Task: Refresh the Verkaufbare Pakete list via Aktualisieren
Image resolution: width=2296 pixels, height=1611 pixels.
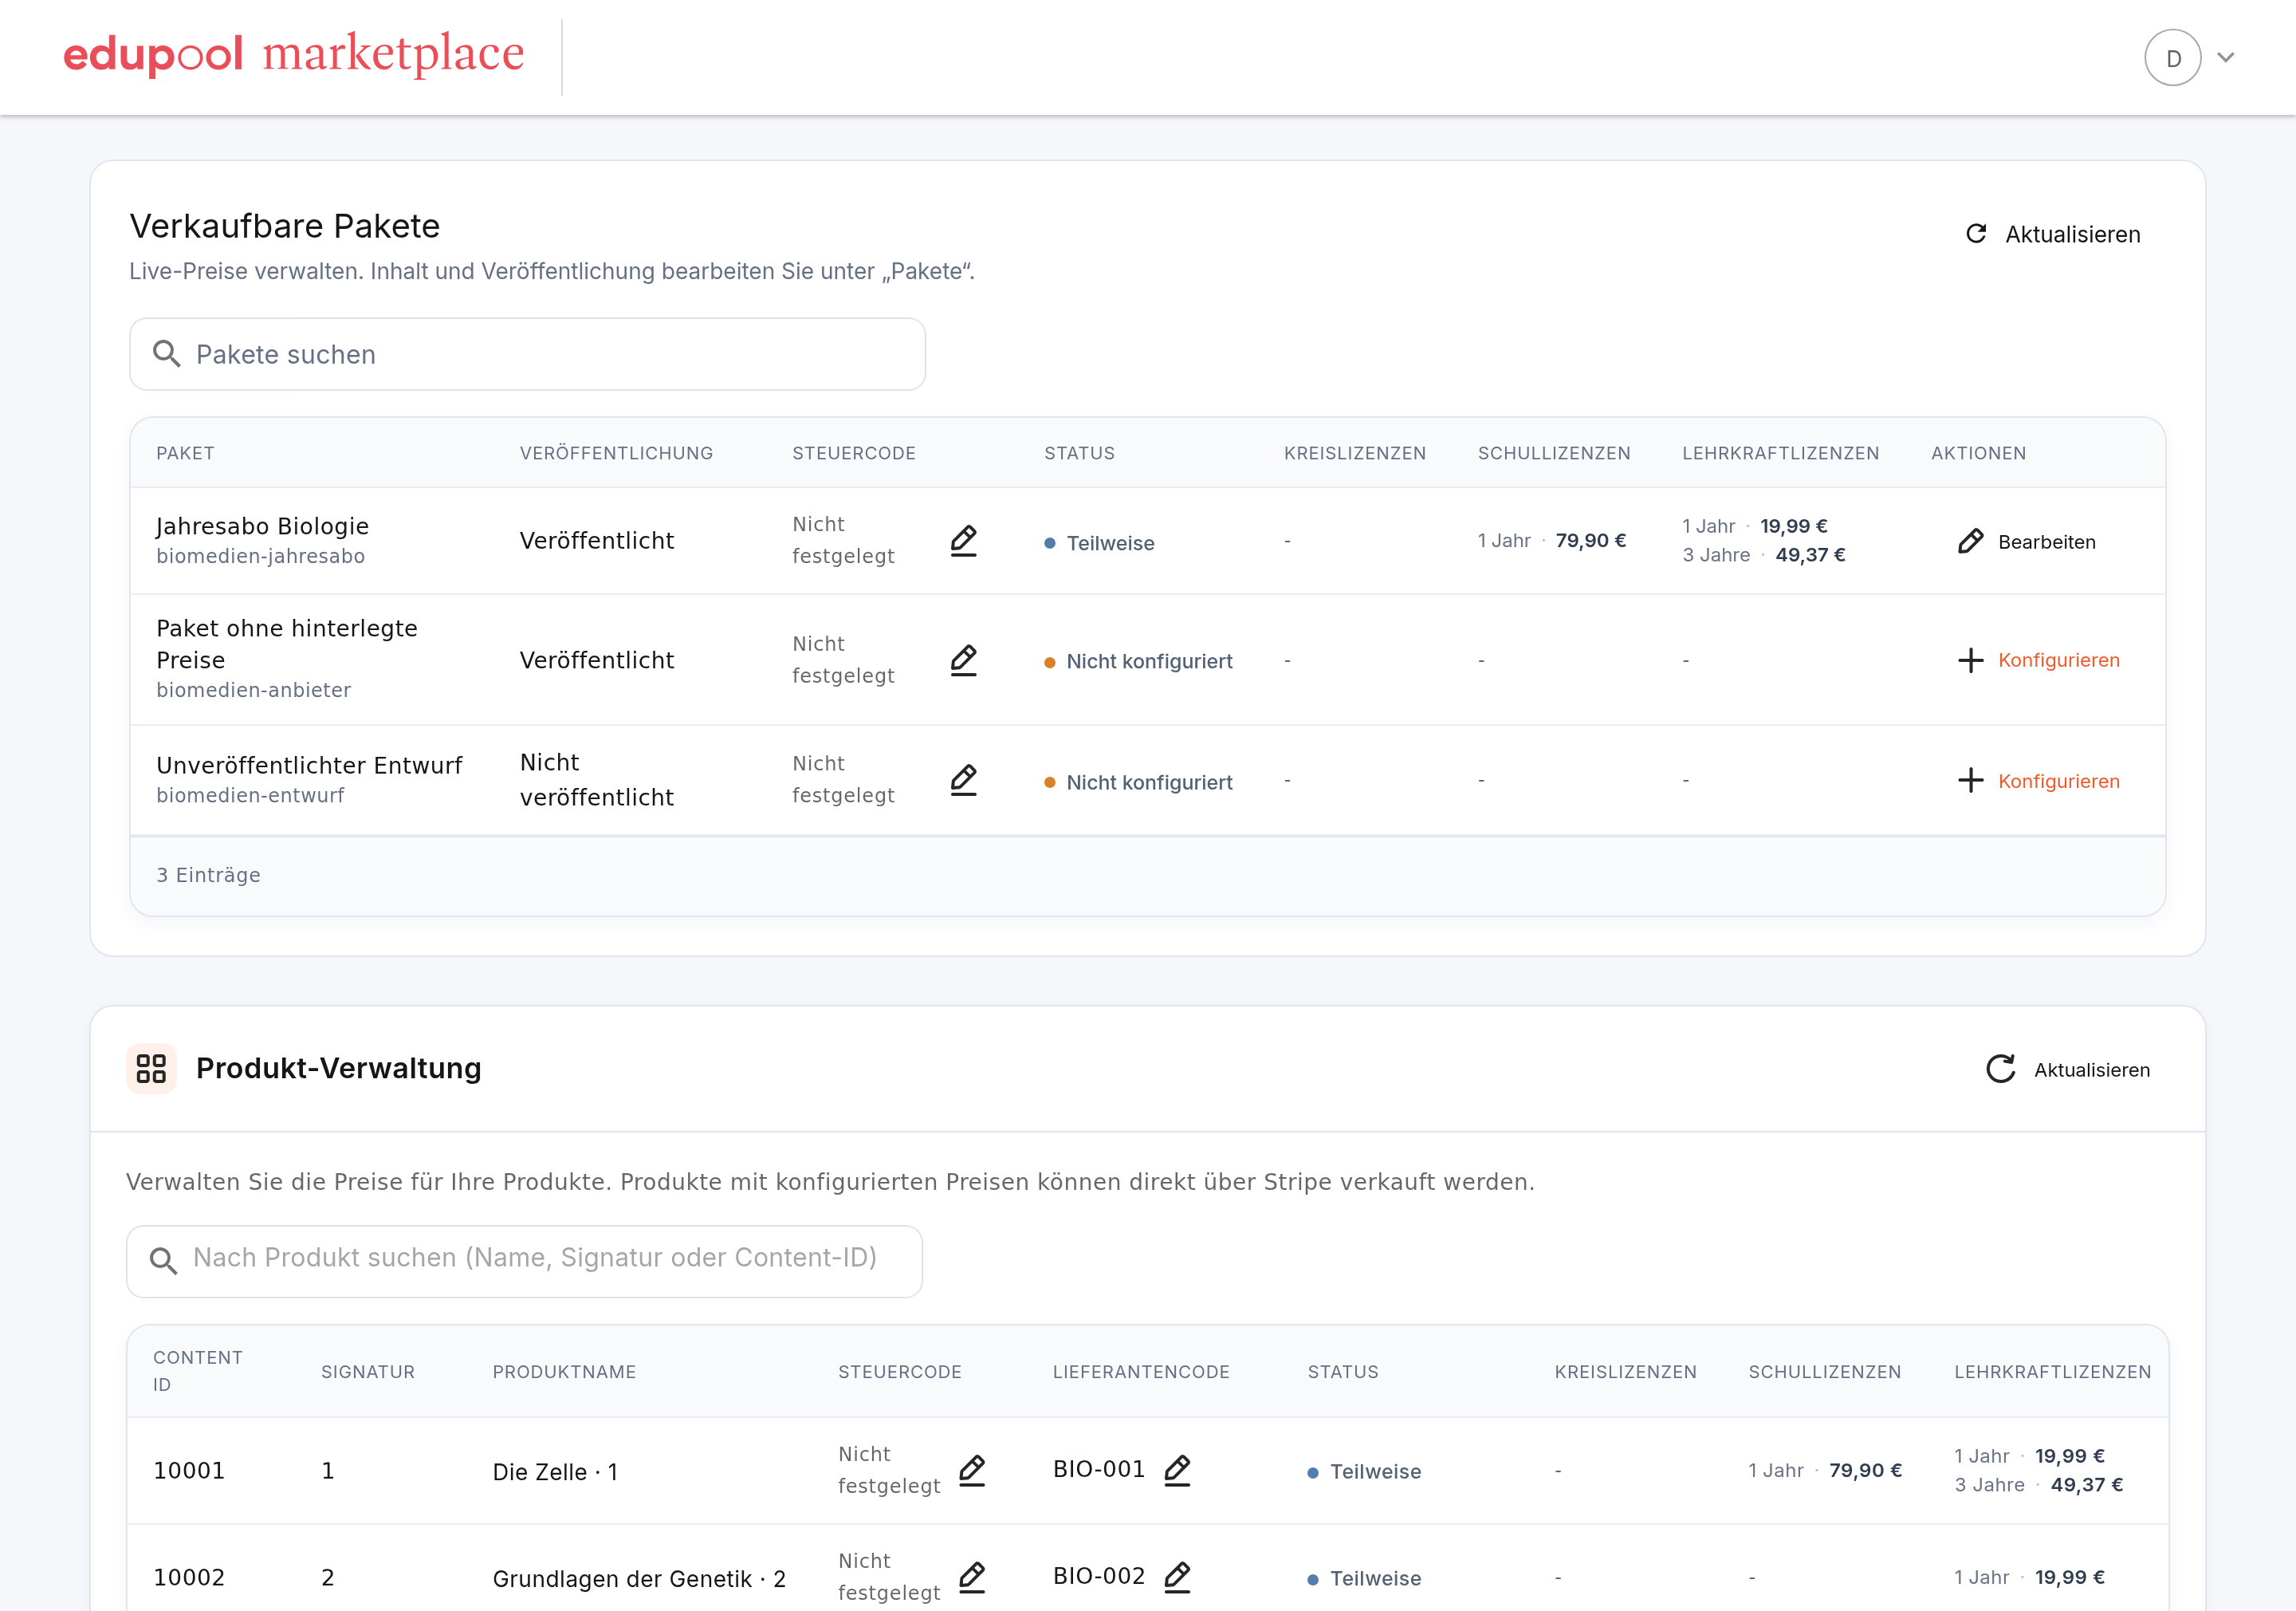Action: 2053,234
